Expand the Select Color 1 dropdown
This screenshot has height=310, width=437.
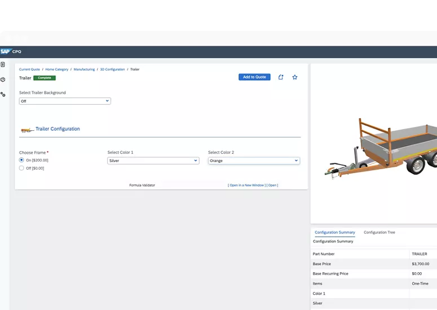click(153, 161)
